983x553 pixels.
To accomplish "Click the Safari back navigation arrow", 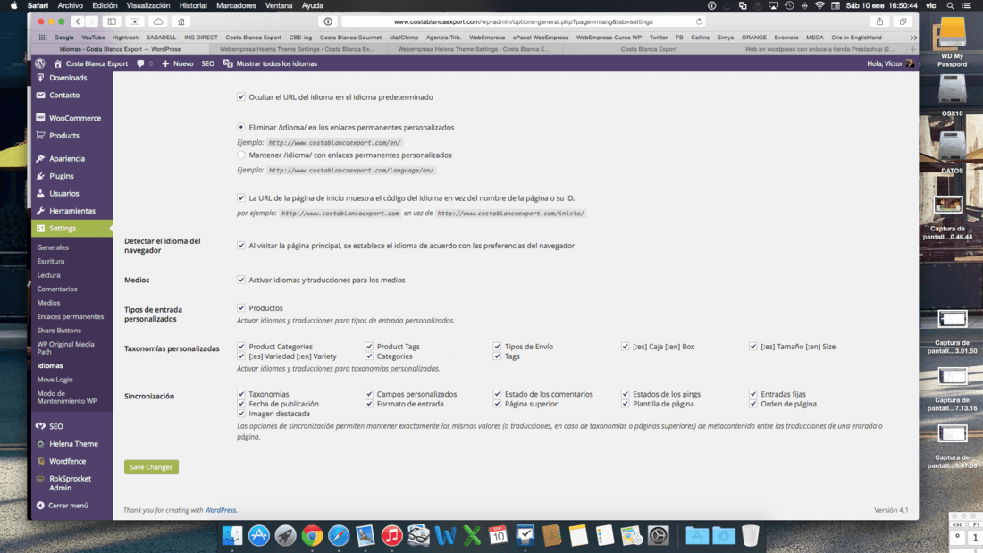I will pos(78,21).
